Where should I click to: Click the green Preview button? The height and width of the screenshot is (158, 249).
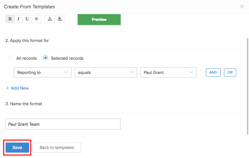(x=99, y=19)
